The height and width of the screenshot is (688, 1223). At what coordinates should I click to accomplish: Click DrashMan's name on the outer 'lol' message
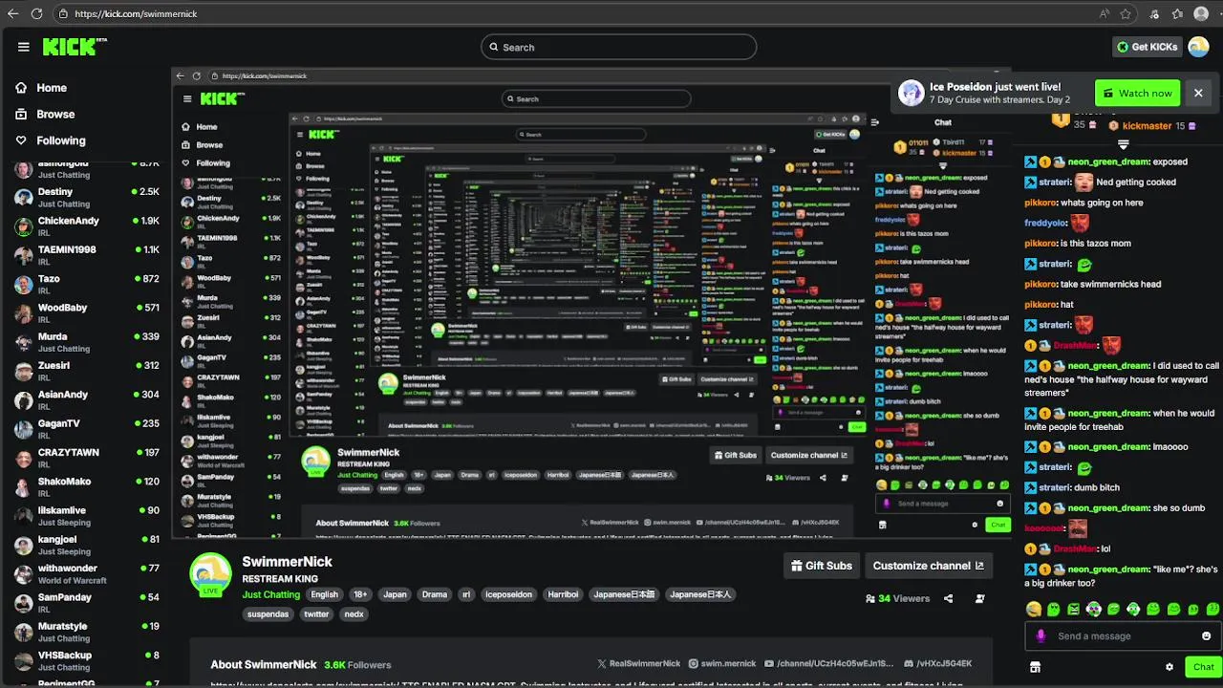(x=1075, y=548)
